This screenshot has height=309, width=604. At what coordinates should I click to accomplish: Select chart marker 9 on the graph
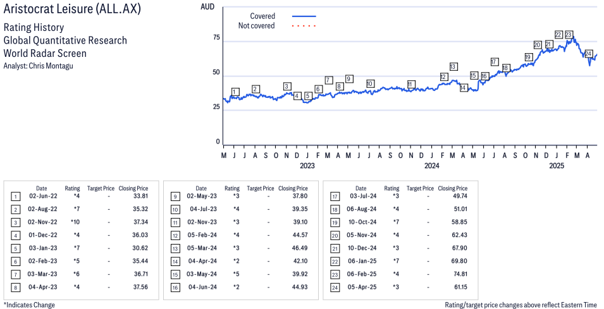(349, 79)
